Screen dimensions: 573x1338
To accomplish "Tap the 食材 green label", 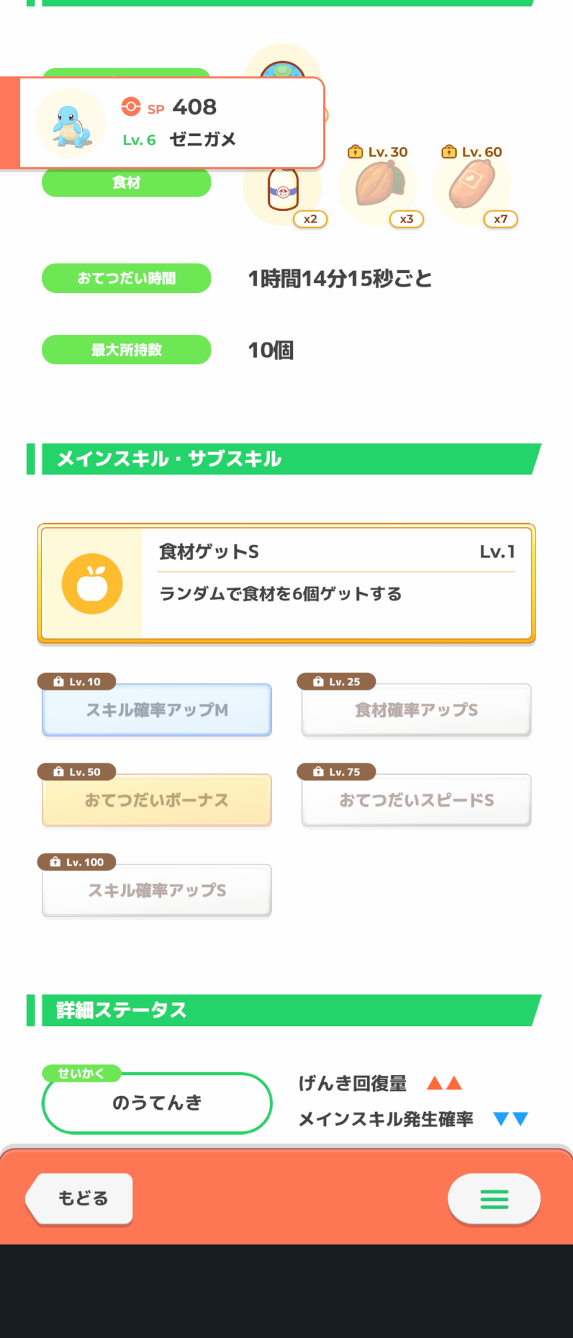I will click(x=126, y=183).
